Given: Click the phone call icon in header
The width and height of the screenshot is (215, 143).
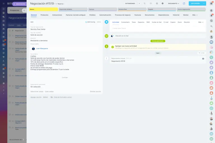Looking at the screenshot, I should coord(144,3).
